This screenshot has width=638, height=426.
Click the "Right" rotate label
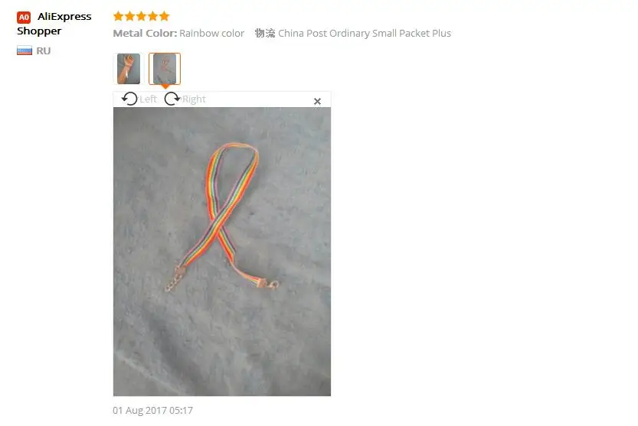[x=194, y=99]
